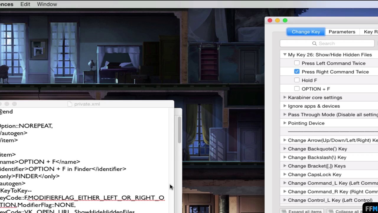Expand Change Control_L Key group
378x213 pixels.
pyautogui.click(x=285, y=200)
